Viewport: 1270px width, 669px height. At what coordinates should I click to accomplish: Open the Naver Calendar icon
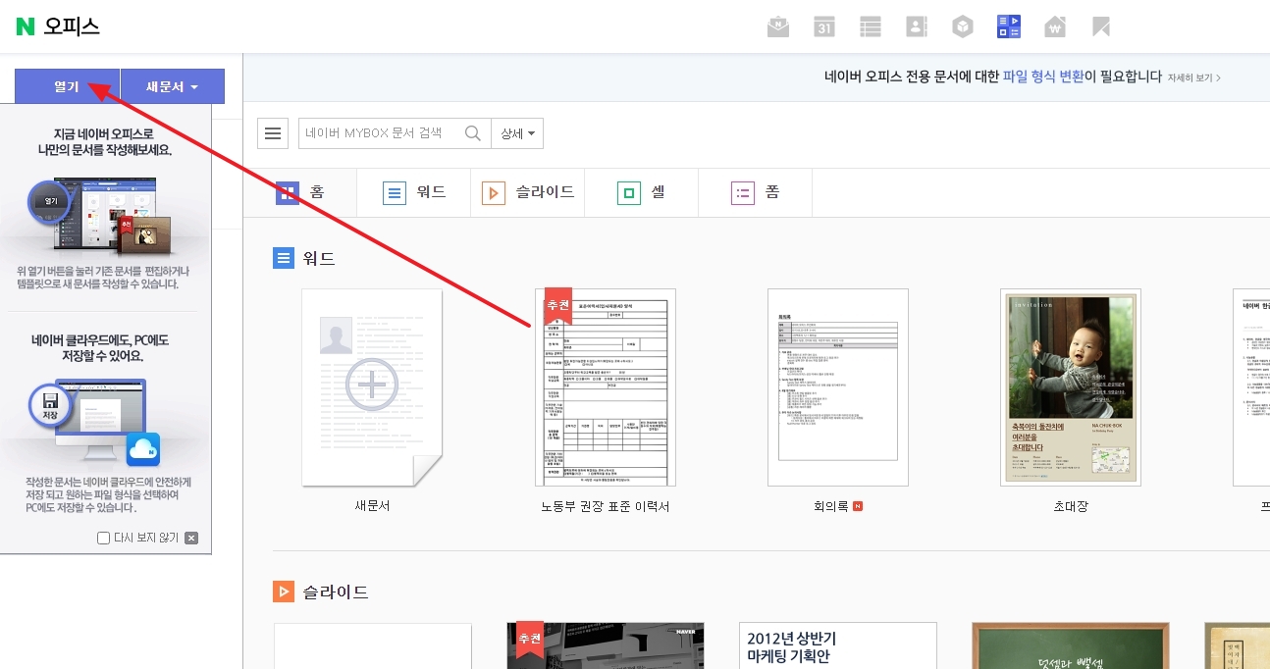point(824,26)
